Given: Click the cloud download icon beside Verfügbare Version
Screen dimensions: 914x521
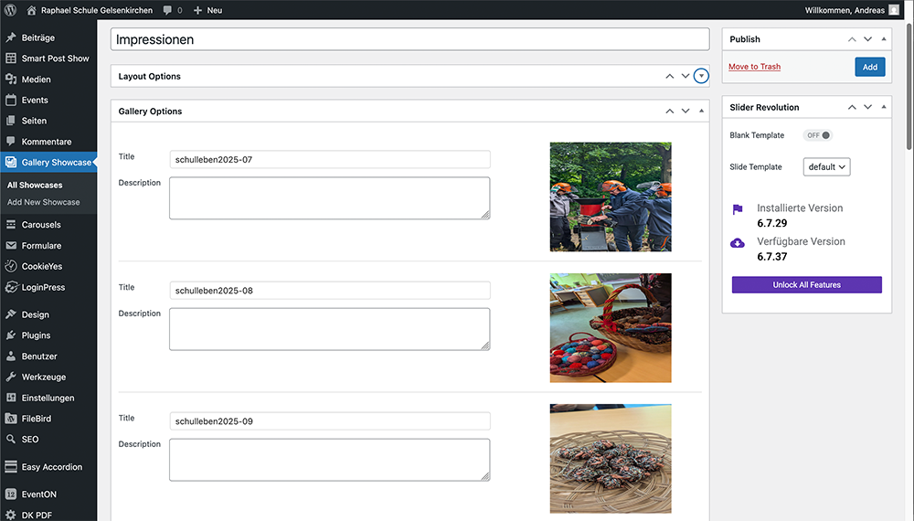Looking at the screenshot, I should click(738, 243).
